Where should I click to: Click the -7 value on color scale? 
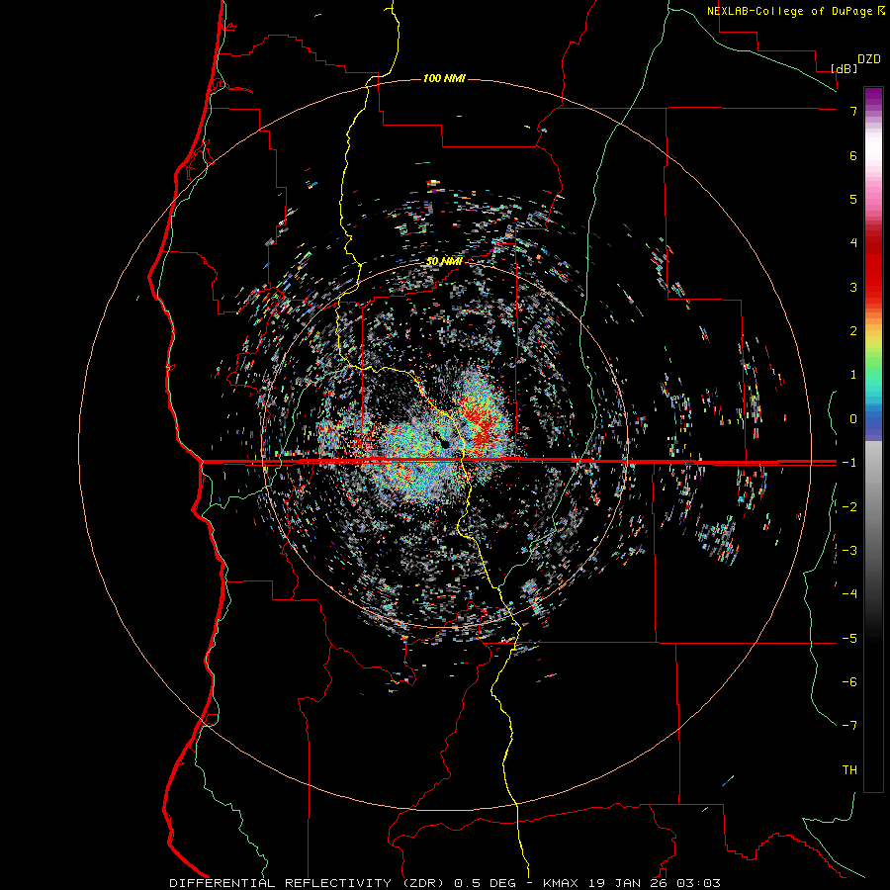pyautogui.click(x=849, y=726)
